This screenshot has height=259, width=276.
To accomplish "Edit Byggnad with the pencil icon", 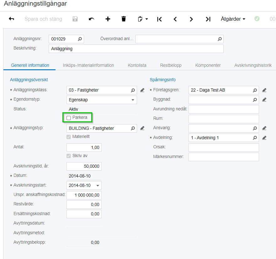I will [264, 100].
